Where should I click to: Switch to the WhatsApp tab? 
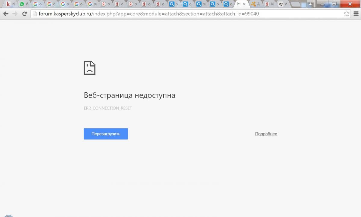24,4
